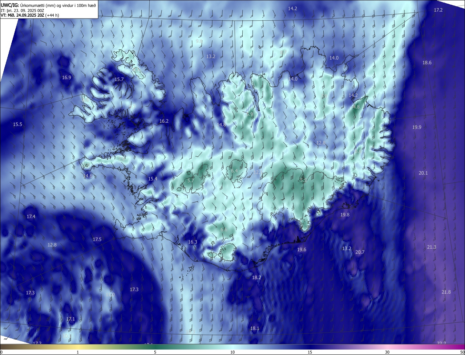465x355 pixels.
Task: Click the 18.1 value label
Action: 255,328
